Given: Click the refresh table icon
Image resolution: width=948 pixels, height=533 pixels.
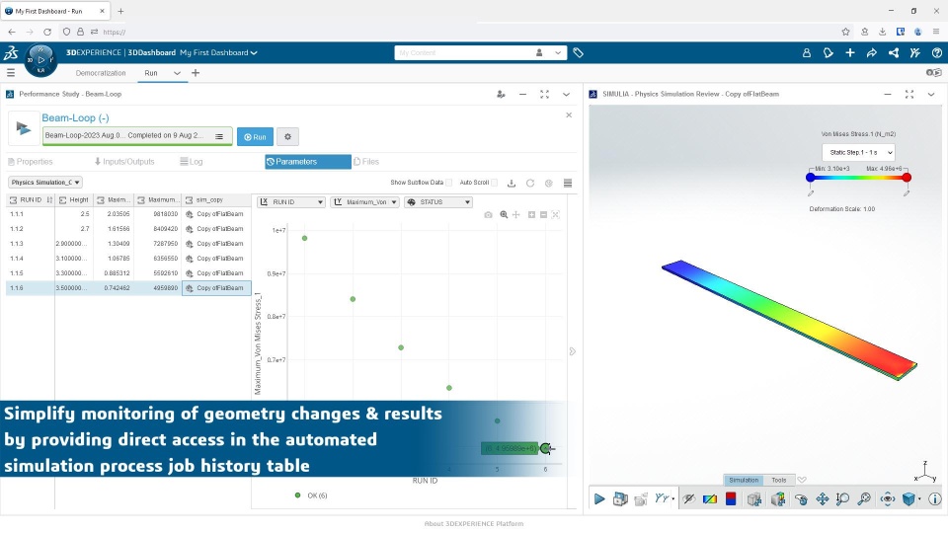Looking at the screenshot, I should [530, 184].
